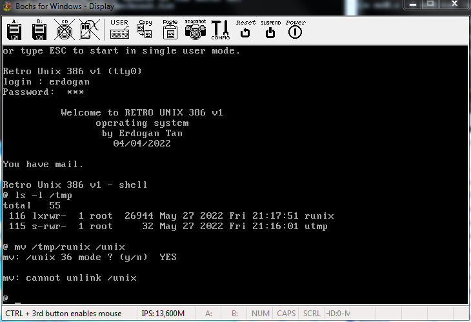Screen dimensions: 471x322
Task: Toggle the mouse capture icon
Action: [x=90, y=30]
